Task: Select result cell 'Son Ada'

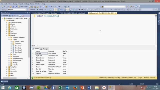Action: pyautogui.click(x=41, y=53)
